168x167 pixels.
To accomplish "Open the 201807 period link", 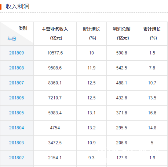I will pyautogui.click(x=17, y=83).
